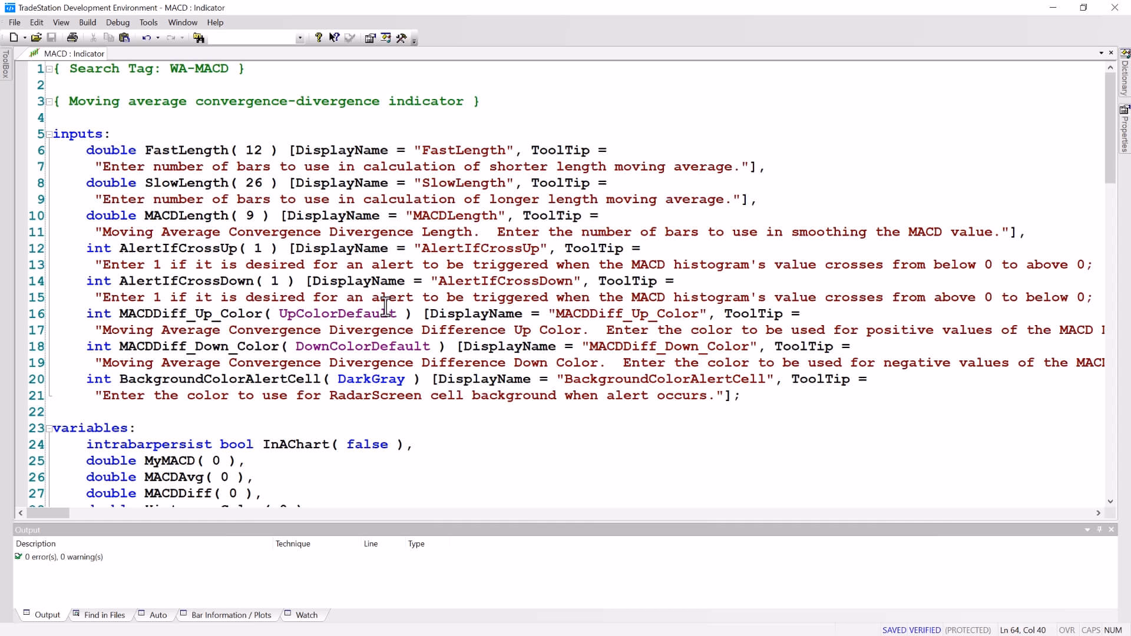Pin the Output panel open
This screenshot has width=1131, height=636.
pyautogui.click(x=1099, y=529)
